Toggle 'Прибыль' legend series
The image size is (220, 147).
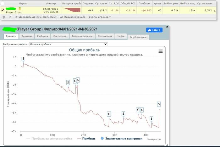[x=86, y=139]
